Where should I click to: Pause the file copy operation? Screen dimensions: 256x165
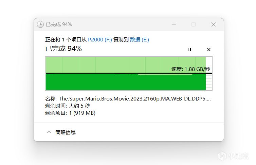pos(189,50)
